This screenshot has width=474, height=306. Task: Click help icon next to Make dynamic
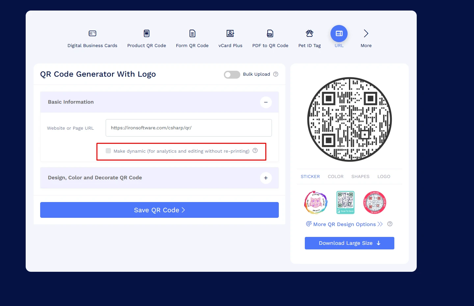click(x=255, y=151)
